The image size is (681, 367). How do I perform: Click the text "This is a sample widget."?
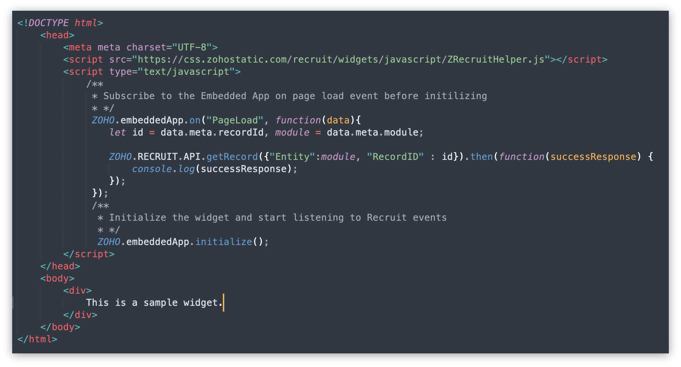coord(154,303)
